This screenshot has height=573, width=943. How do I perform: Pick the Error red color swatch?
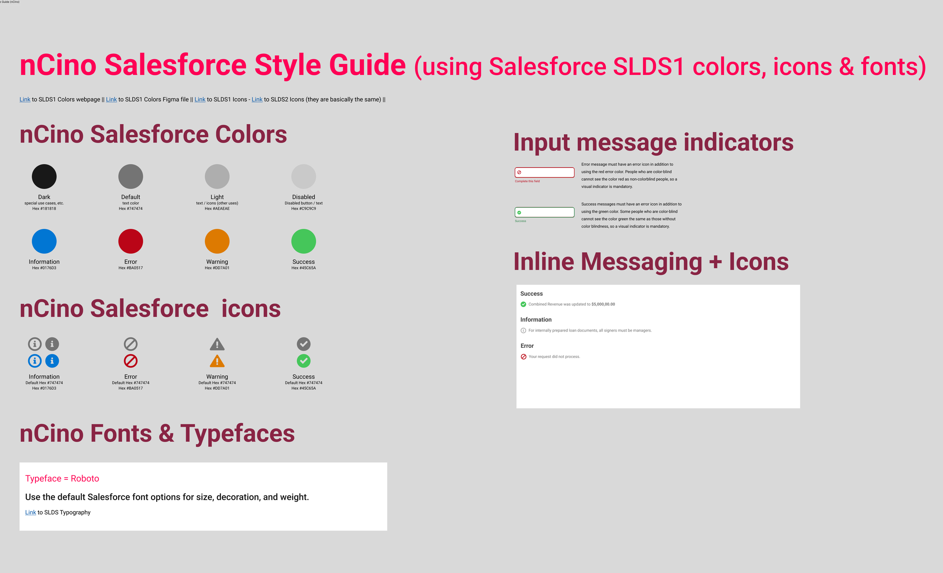point(131,241)
